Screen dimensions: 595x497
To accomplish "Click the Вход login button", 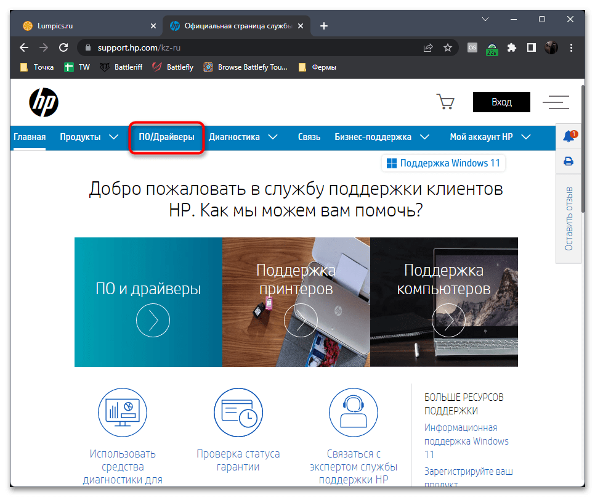I will click(x=501, y=102).
